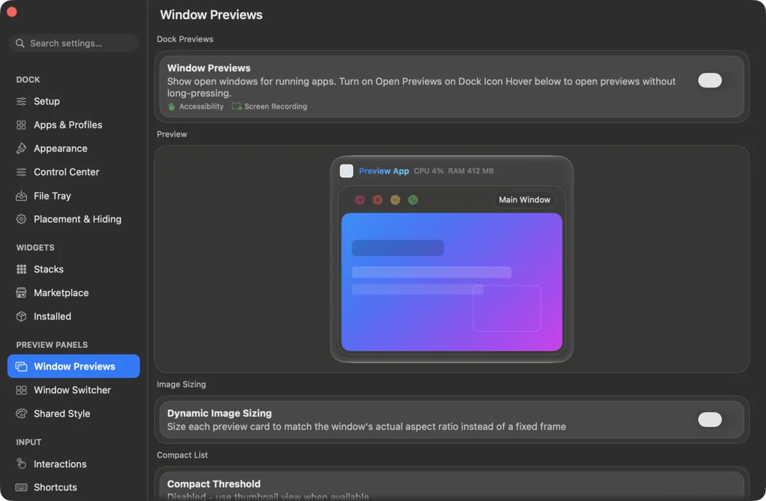Click the Accessibility hand permission icon
766x501 pixels.
tap(172, 107)
